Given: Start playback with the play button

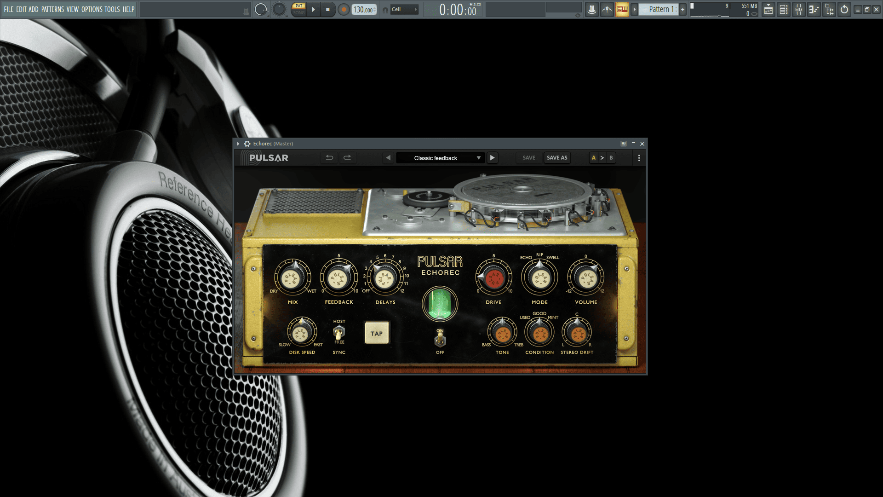Looking at the screenshot, I should click(x=313, y=9).
